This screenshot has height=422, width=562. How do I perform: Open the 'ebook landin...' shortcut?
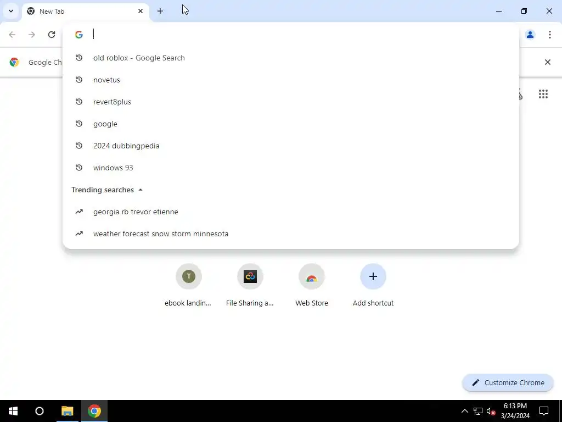[189, 285]
